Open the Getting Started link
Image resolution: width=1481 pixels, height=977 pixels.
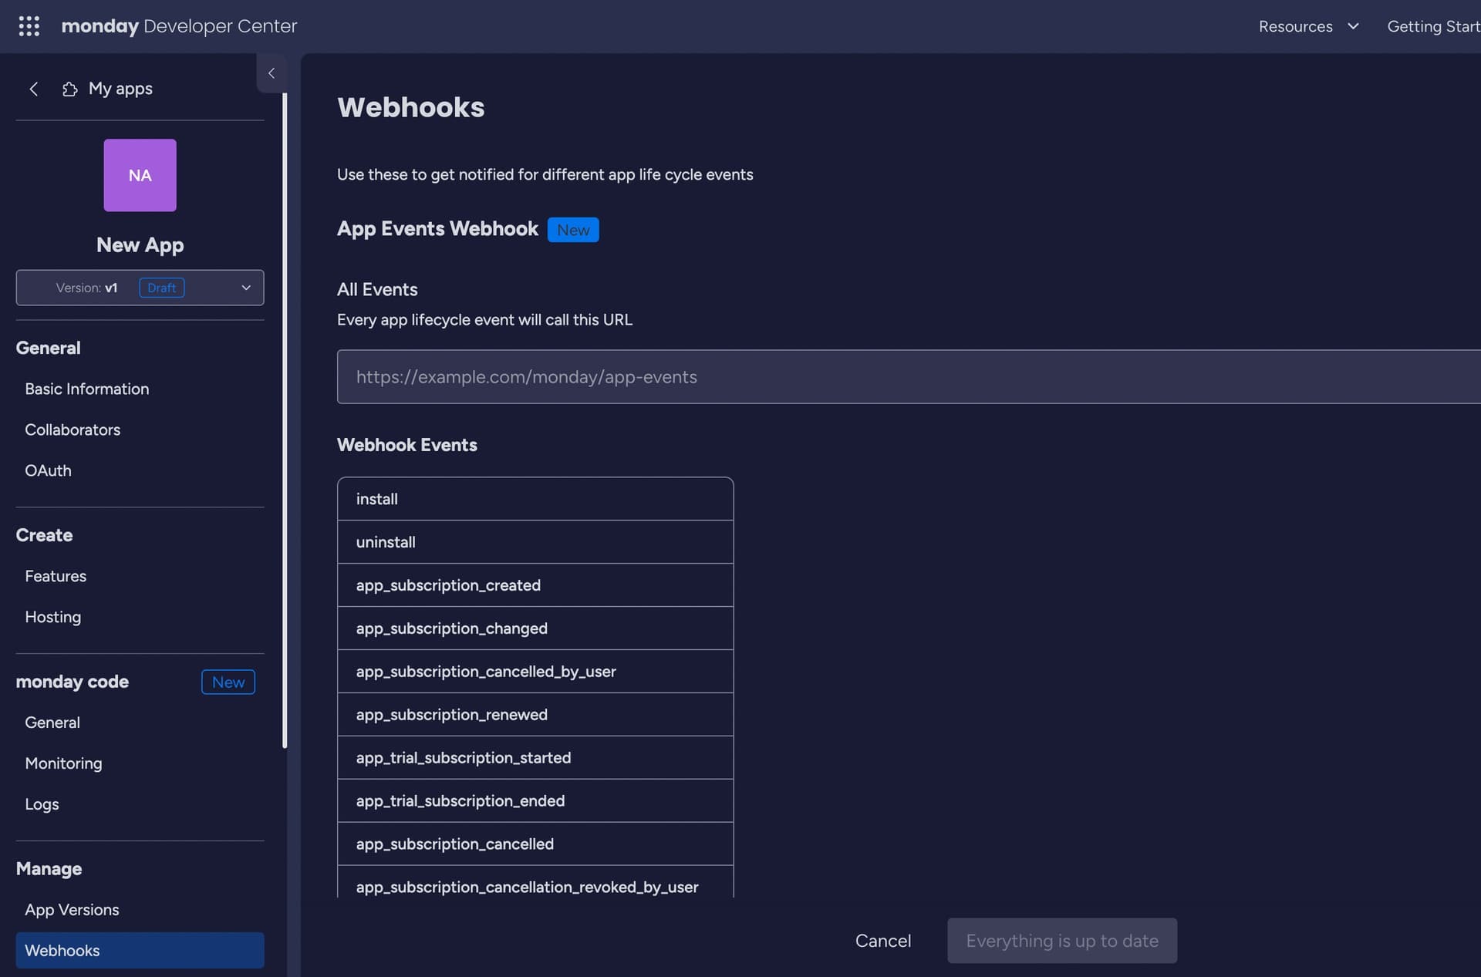pyautogui.click(x=1433, y=26)
